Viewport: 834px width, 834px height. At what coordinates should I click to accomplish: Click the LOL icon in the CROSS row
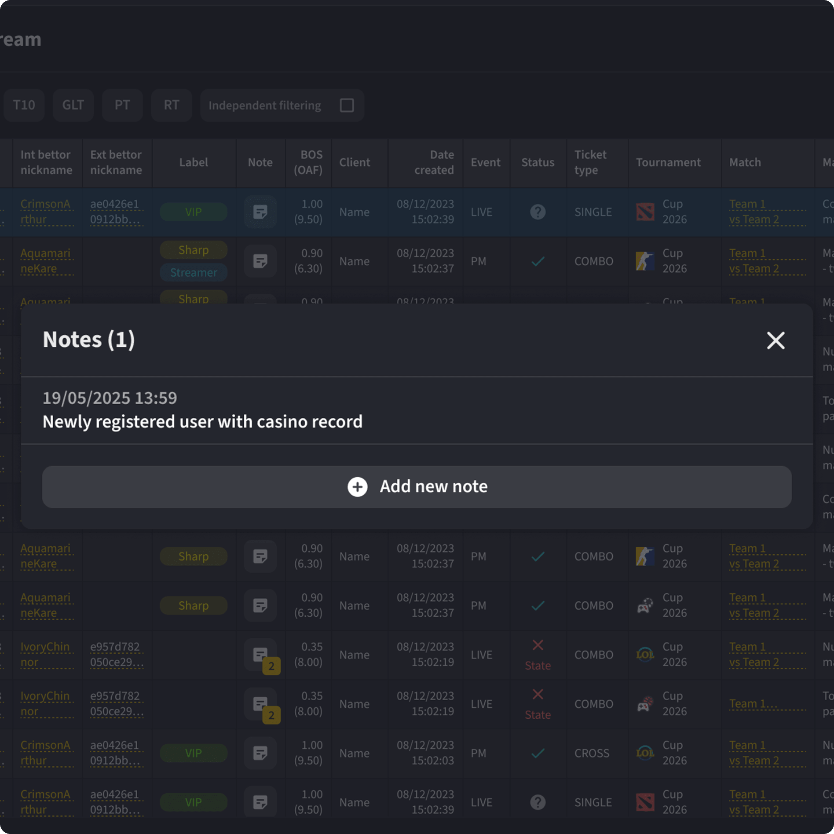(x=645, y=754)
